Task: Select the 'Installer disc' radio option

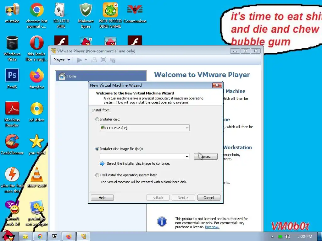Action: click(97, 119)
